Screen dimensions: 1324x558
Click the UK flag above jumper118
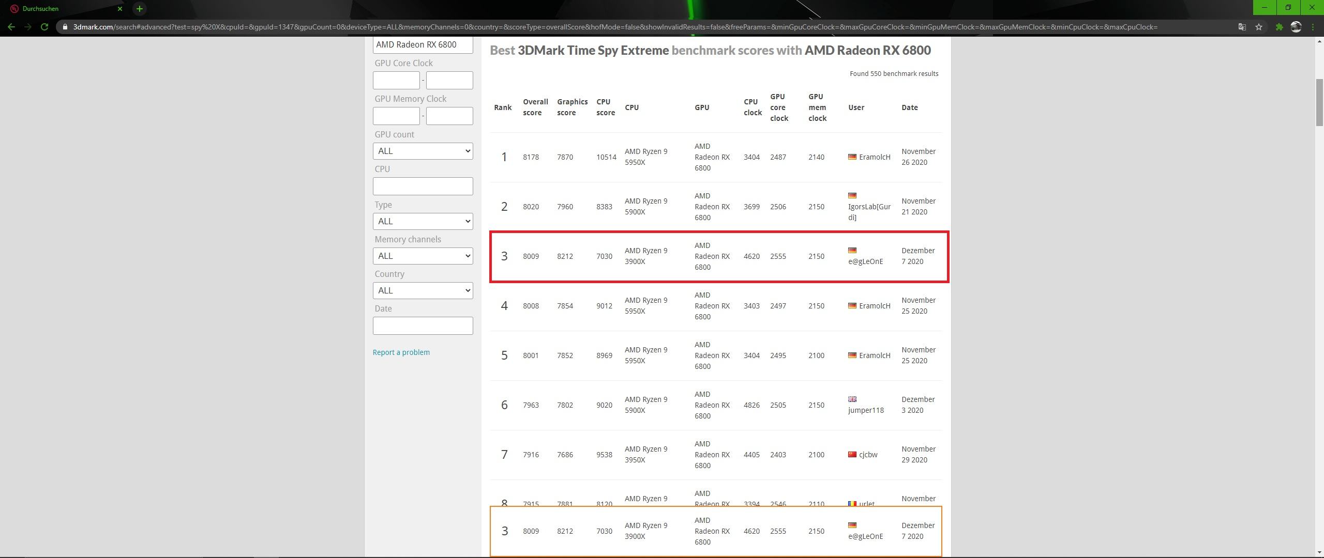pos(852,399)
